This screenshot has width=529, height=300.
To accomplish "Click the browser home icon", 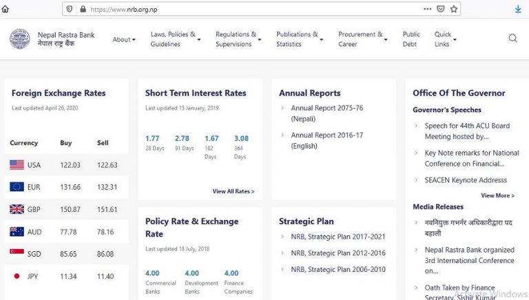I will pyautogui.click(x=6, y=10).
